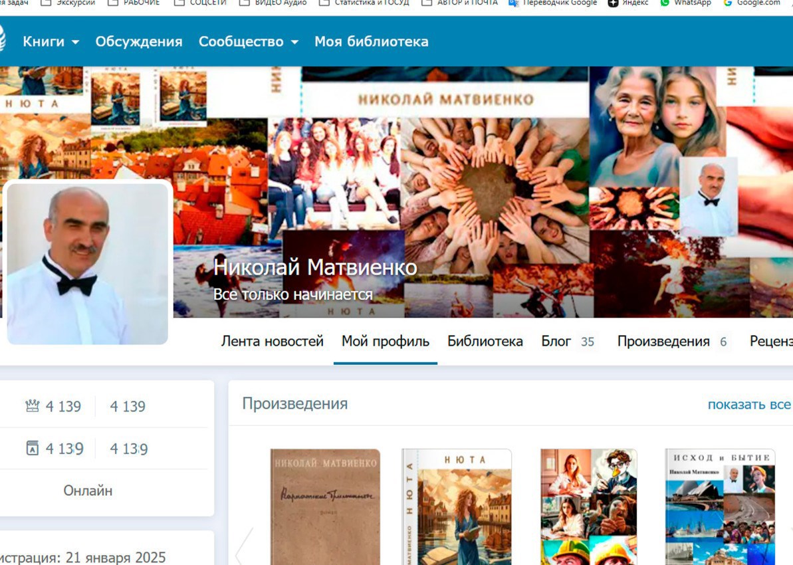The width and height of the screenshot is (793, 565).
Task: Go to Обсуждения in the top navigation
Action: pyautogui.click(x=138, y=41)
